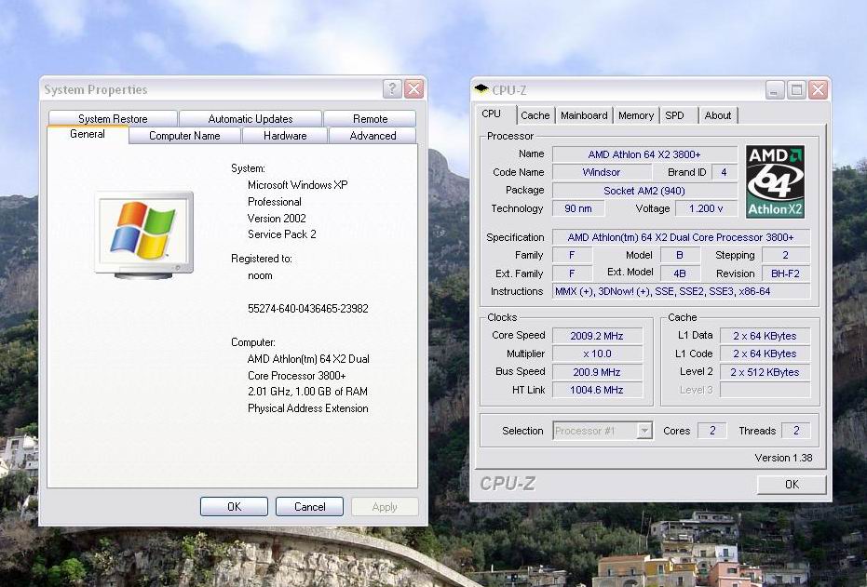
Task: Click the Brand ID value field
Action: (x=725, y=172)
